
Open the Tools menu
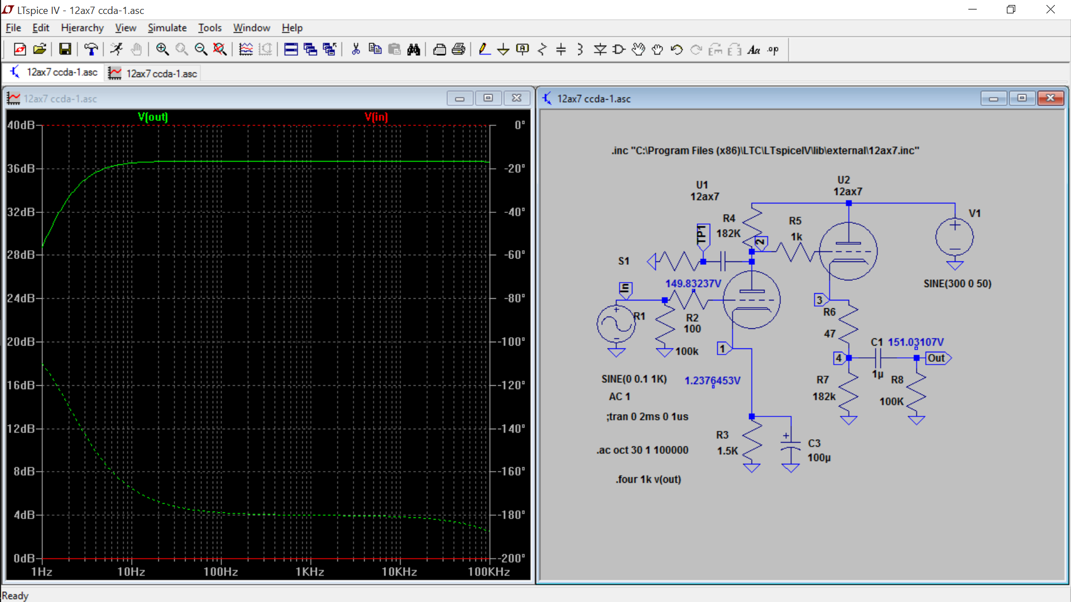pyautogui.click(x=210, y=28)
